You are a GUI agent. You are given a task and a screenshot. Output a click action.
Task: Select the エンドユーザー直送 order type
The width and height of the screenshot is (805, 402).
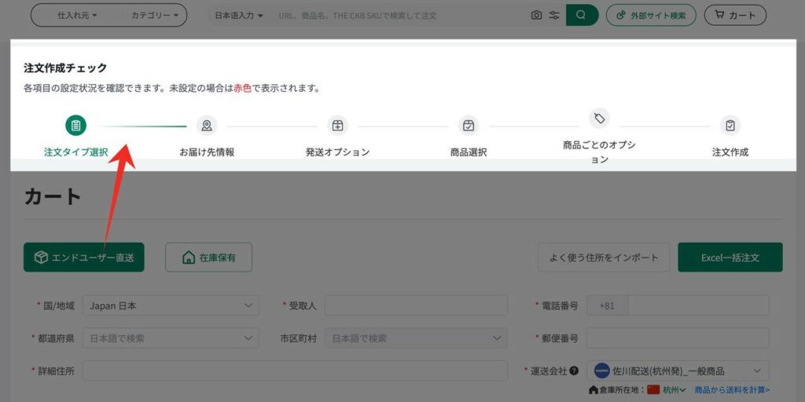(x=83, y=258)
